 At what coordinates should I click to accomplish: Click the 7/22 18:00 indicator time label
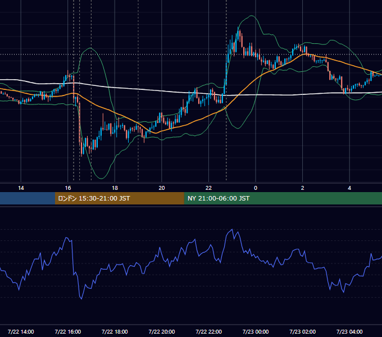115,331
